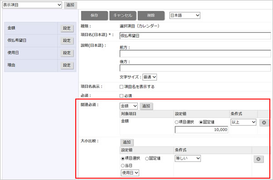The height and width of the screenshot is (180, 273).
Task: Click 設定 button for 使用日
Action: (67, 53)
